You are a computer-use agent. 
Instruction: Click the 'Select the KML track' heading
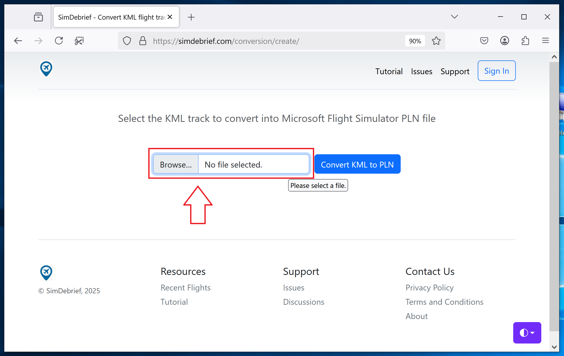tap(277, 119)
